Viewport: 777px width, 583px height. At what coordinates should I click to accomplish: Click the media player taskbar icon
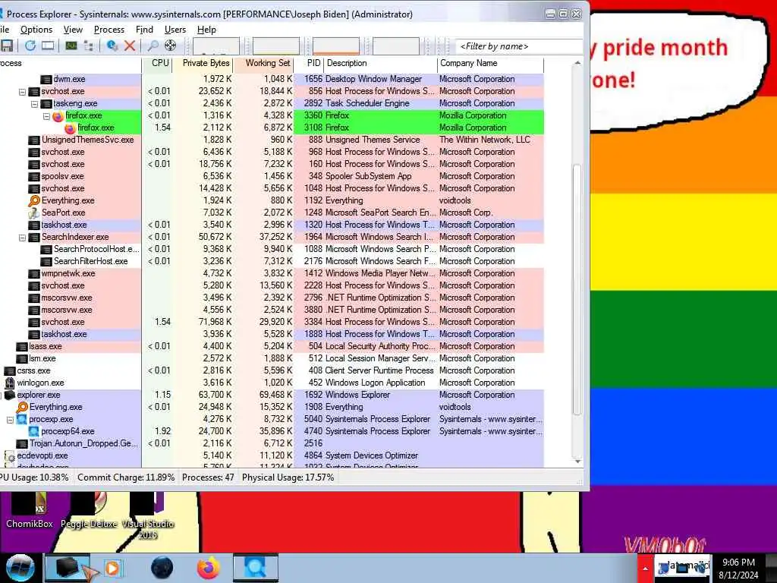click(x=112, y=568)
